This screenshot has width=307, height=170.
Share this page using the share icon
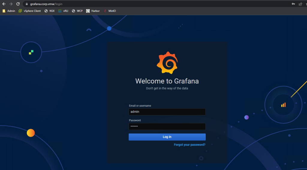click(x=300, y=4)
